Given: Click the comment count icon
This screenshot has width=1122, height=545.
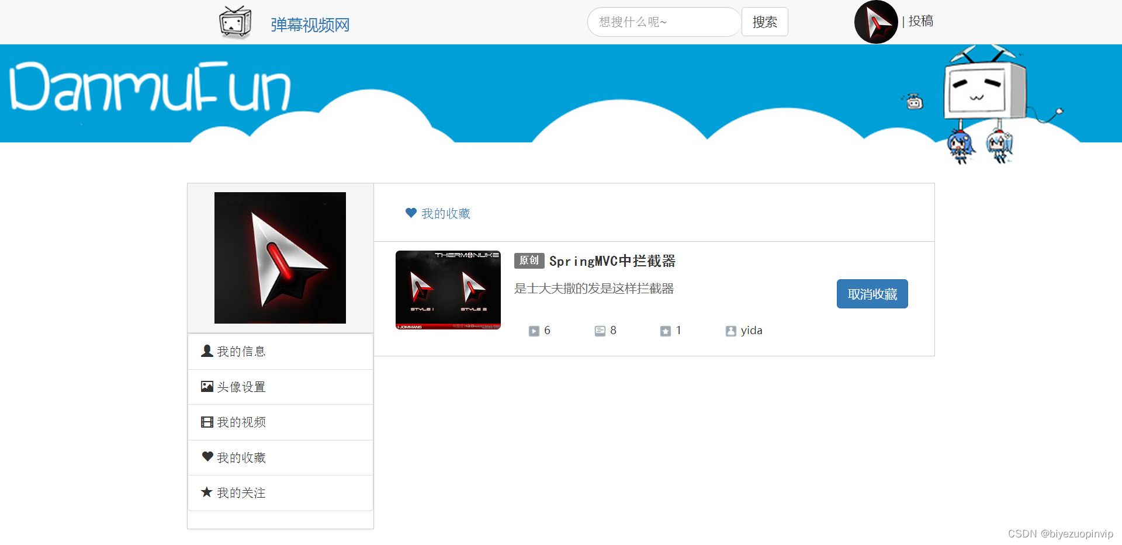Looking at the screenshot, I should pyautogui.click(x=600, y=331).
